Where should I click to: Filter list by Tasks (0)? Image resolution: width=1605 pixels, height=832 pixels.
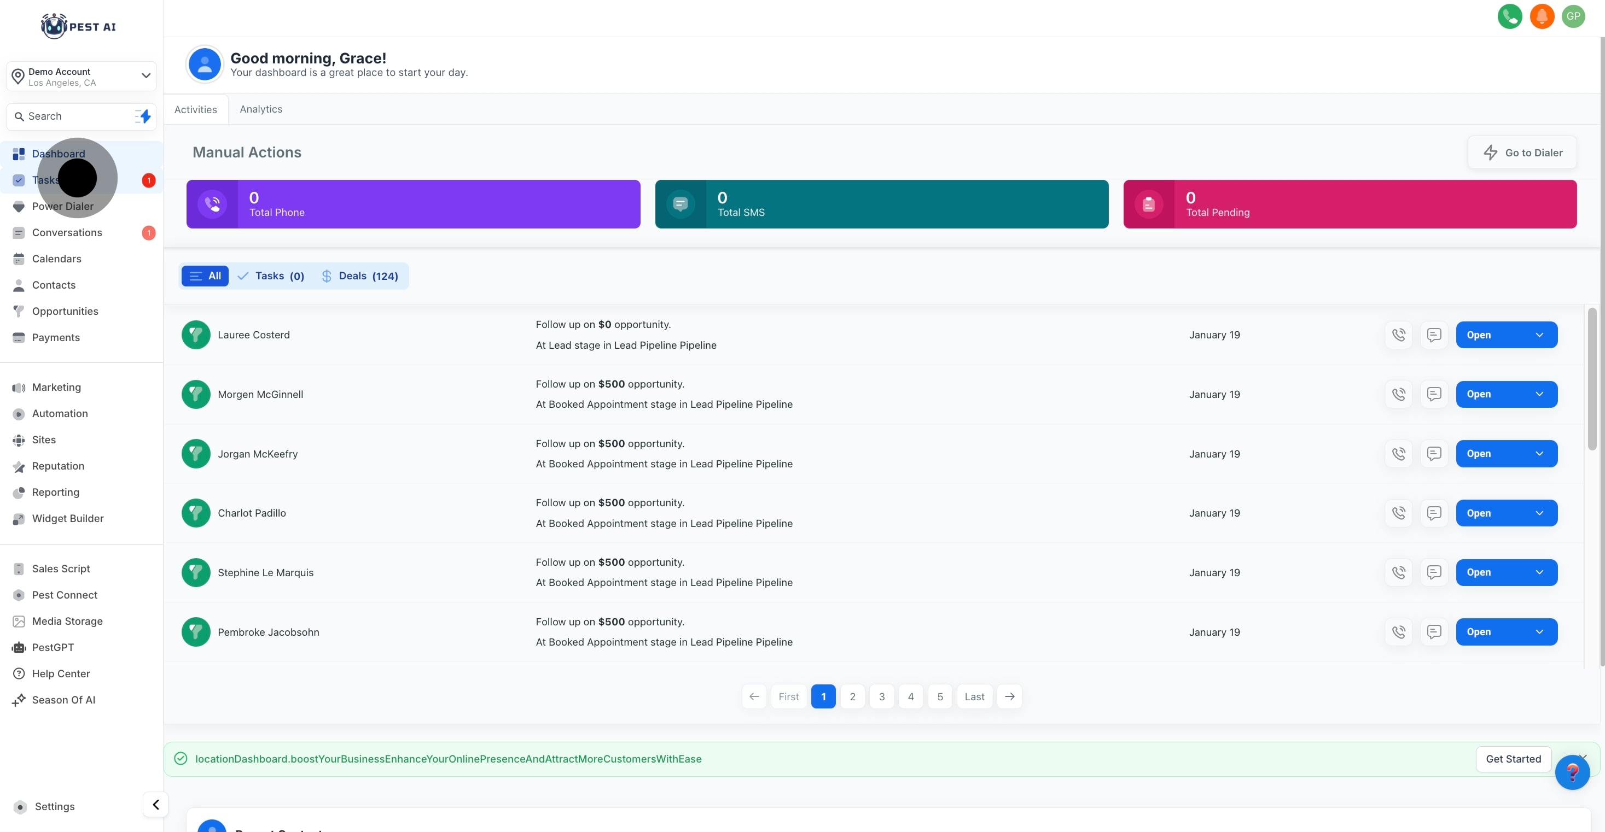(271, 276)
